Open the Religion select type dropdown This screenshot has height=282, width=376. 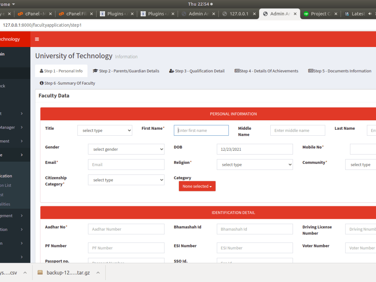[255, 165]
